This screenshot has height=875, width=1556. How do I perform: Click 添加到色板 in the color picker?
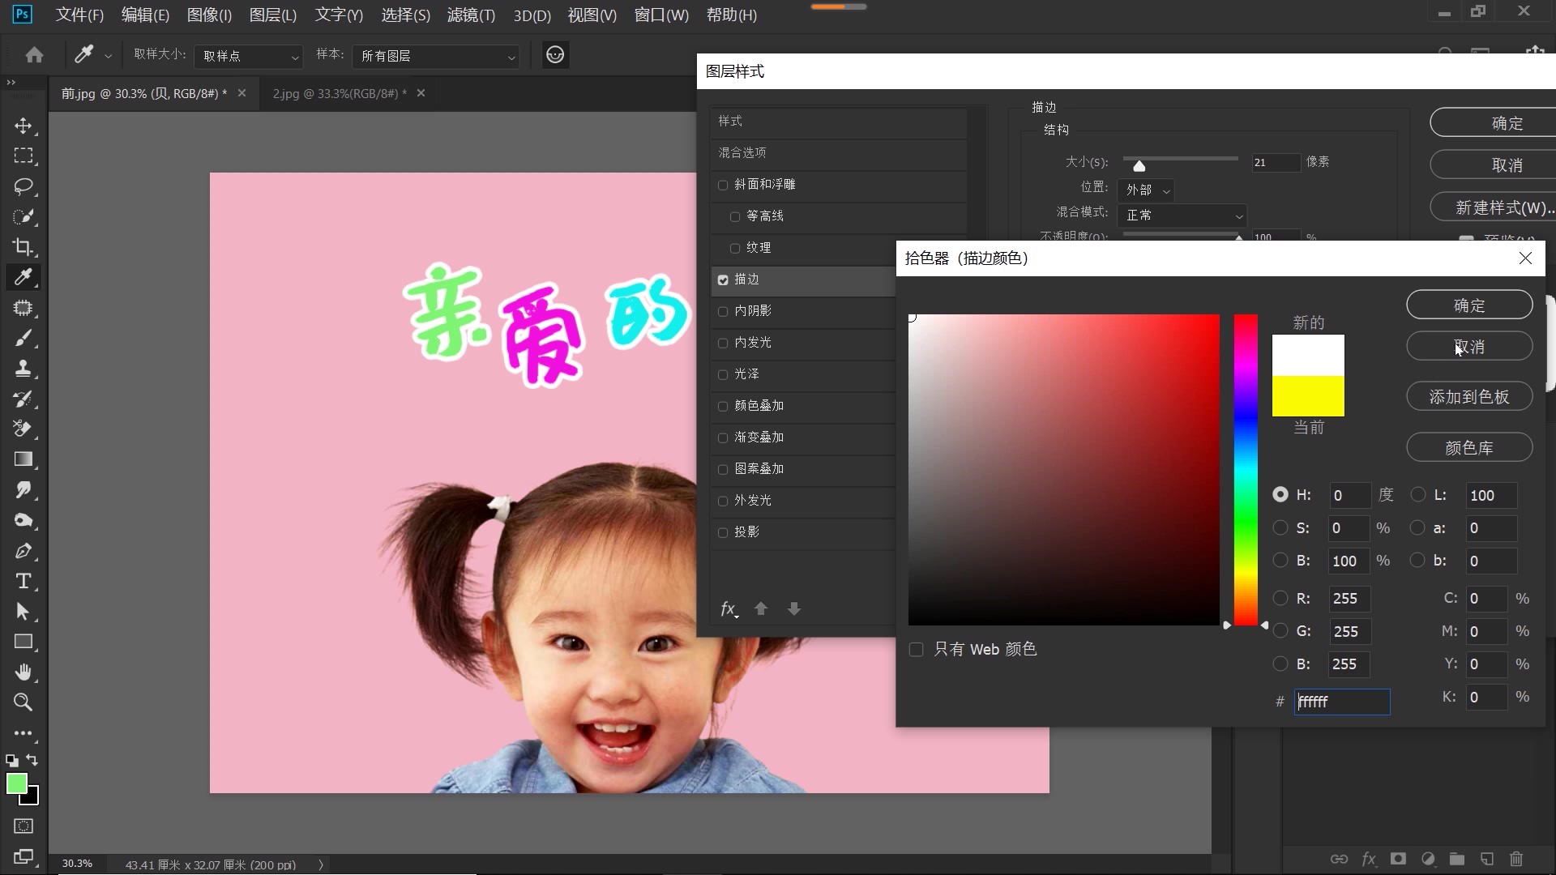click(1468, 396)
